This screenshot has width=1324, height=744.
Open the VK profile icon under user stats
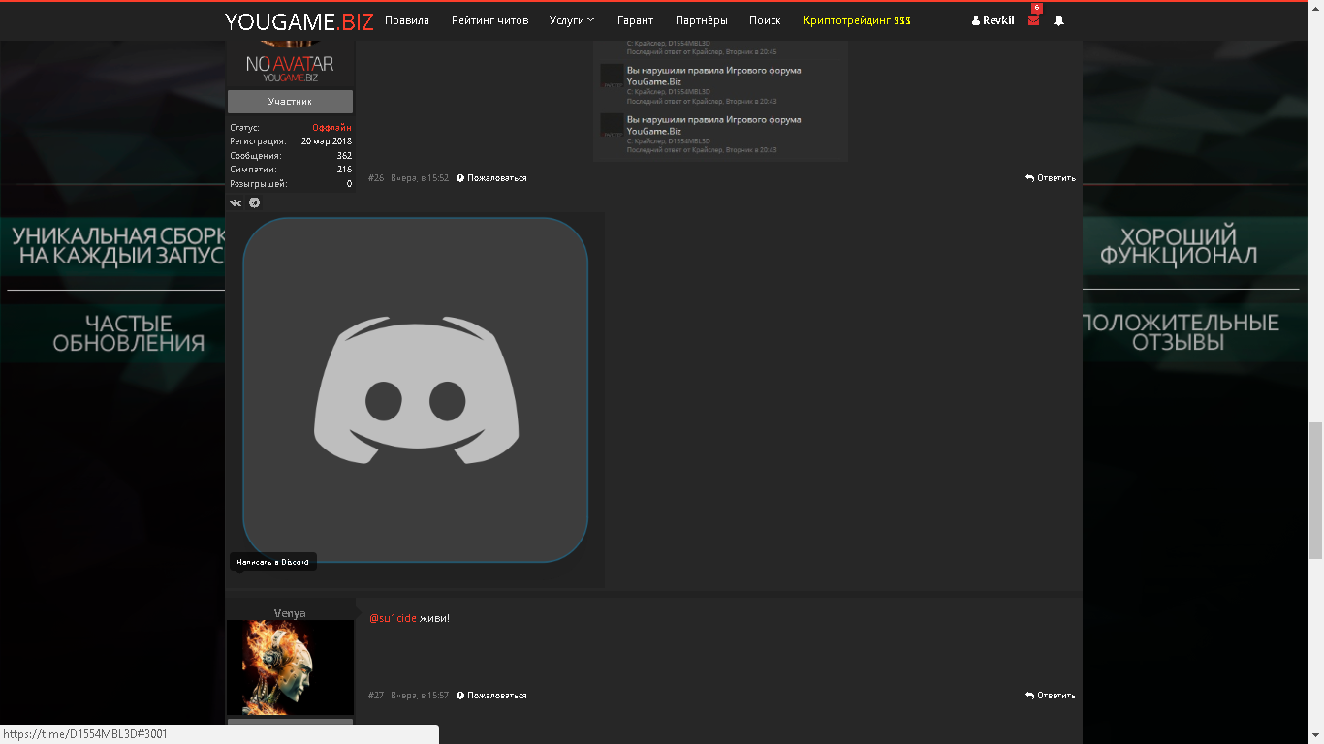(236, 203)
